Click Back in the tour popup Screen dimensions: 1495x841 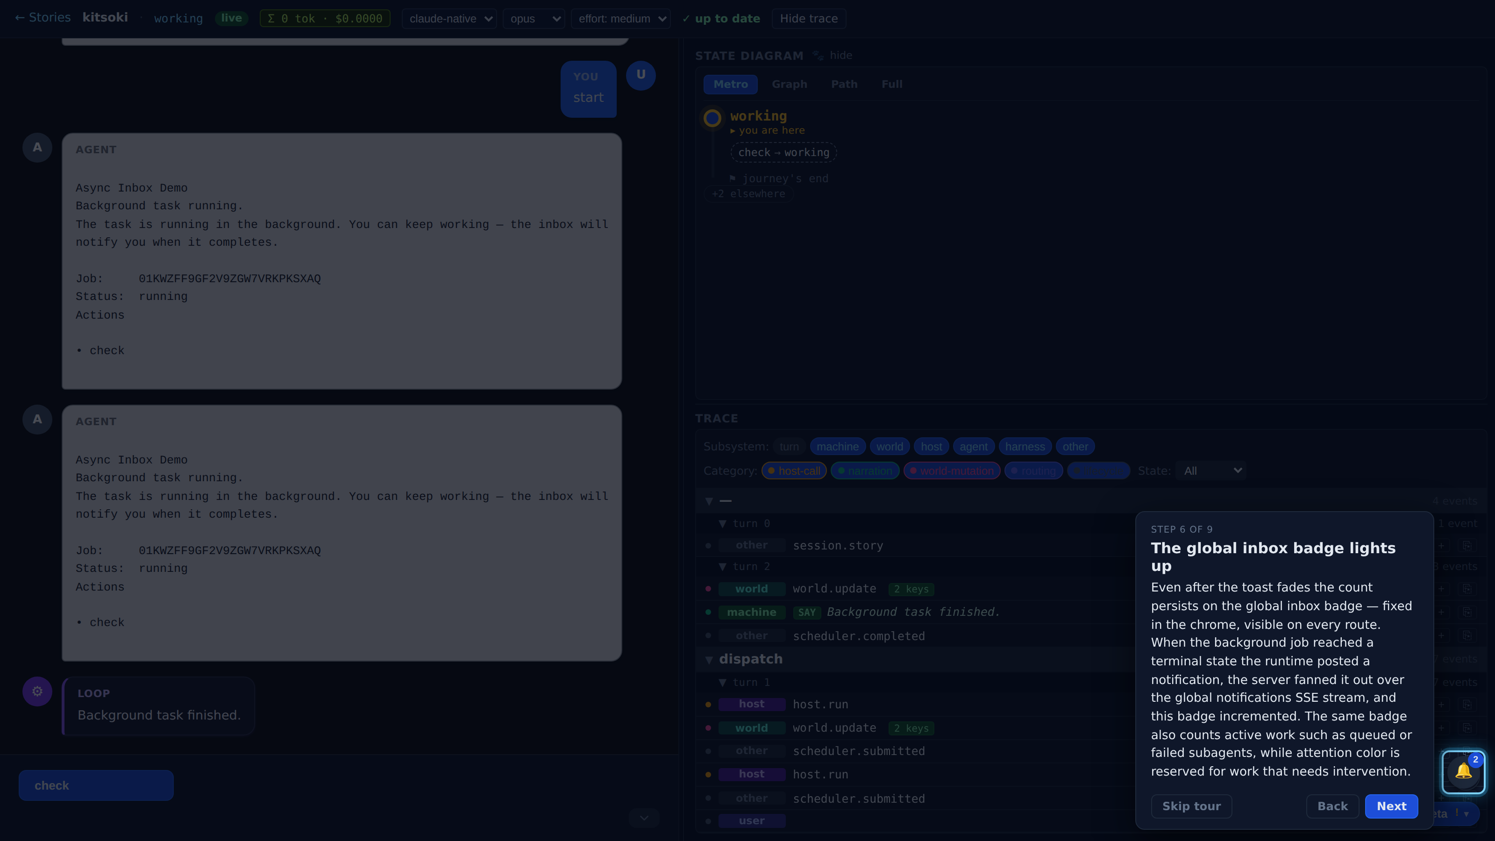(1332, 806)
